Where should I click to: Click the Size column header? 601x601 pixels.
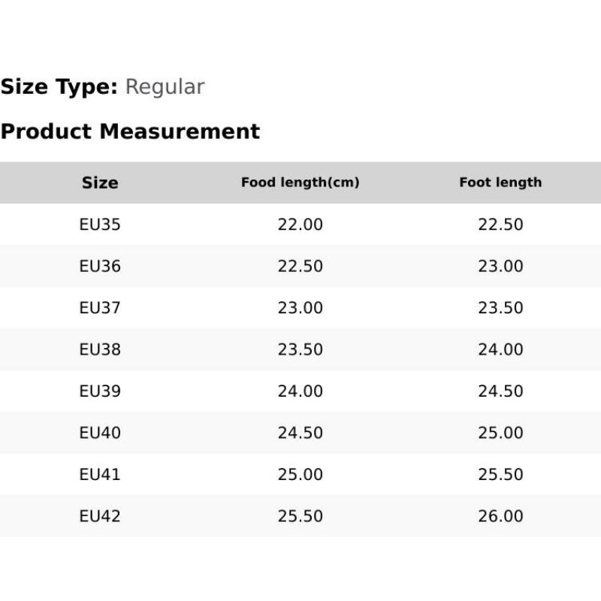point(100,183)
